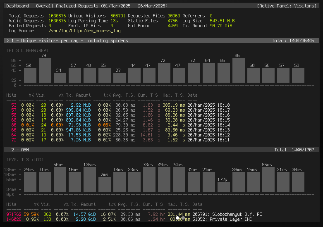Select the '2 - ASN' panel header
This screenshot has width=323, height=227.
point(162,150)
